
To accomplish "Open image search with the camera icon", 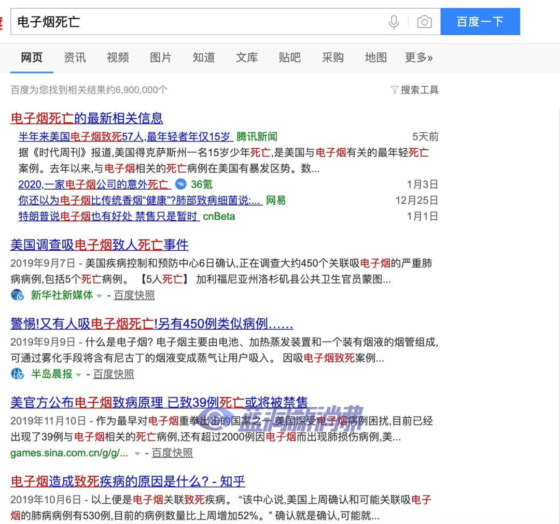I will pos(425,22).
